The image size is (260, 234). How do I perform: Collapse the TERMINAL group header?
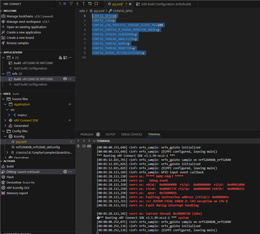point(94,141)
